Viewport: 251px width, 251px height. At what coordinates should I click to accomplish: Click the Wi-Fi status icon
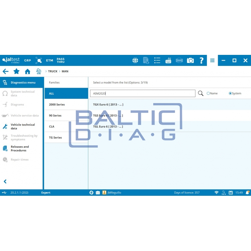217,192
